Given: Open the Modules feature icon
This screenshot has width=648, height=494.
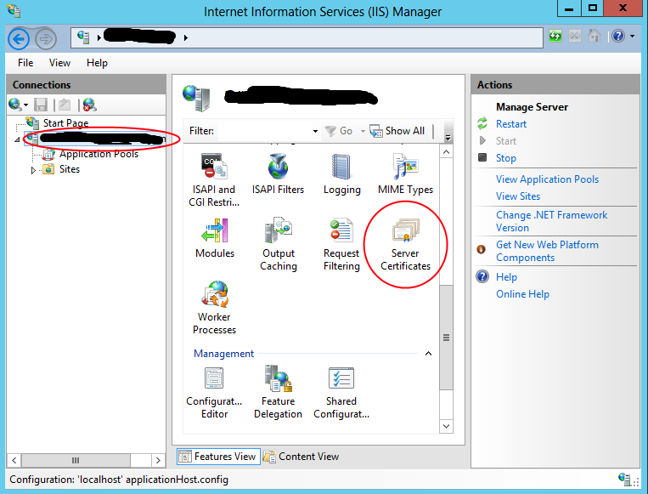Looking at the screenshot, I should pyautogui.click(x=215, y=238).
